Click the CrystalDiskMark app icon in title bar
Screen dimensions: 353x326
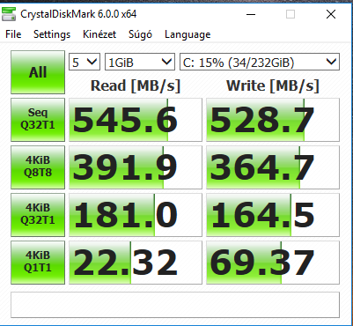pos(9,14)
